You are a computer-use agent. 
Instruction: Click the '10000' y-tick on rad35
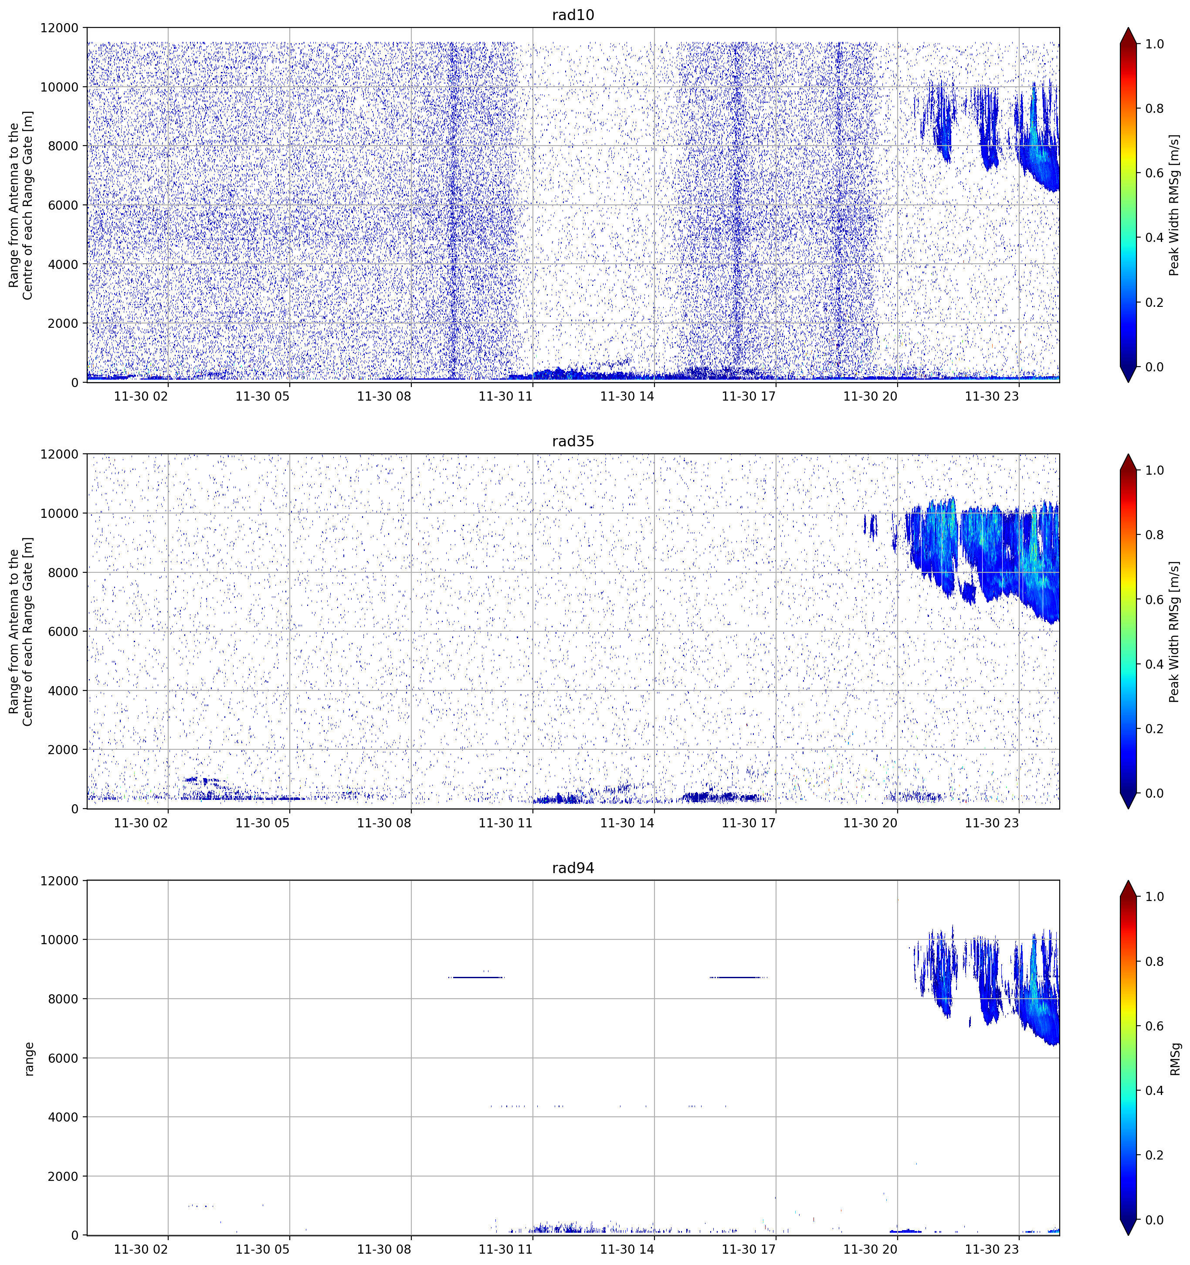click(59, 513)
